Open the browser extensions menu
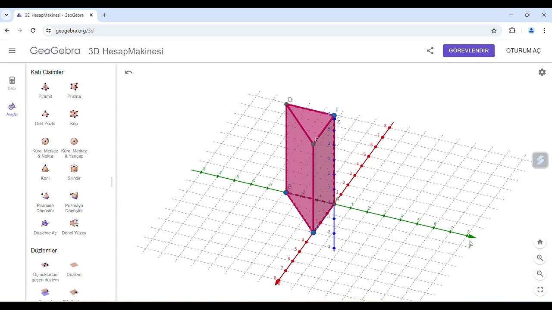This screenshot has height=310, width=552. [x=512, y=31]
